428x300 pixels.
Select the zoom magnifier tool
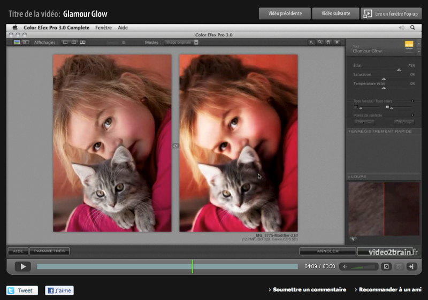click(320, 42)
